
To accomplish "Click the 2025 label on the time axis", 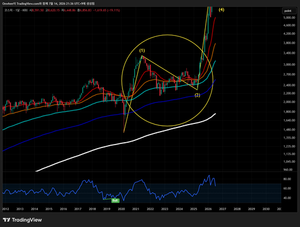I will [x=193, y=209].
